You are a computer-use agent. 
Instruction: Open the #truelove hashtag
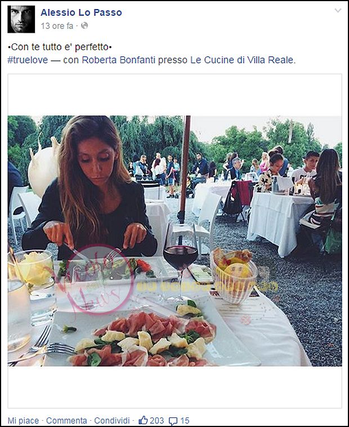[28, 60]
